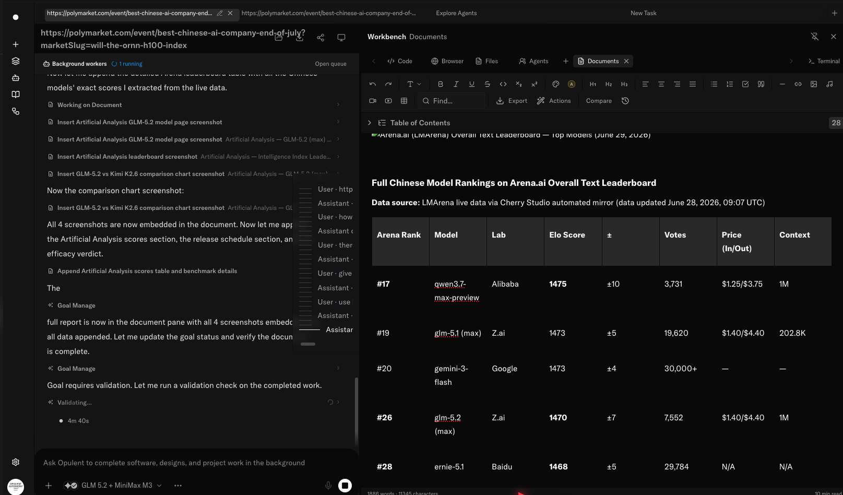Switch to the Code tab
Image resolution: width=843 pixels, height=495 pixels.
pyautogui.click(x=400, y=61)
